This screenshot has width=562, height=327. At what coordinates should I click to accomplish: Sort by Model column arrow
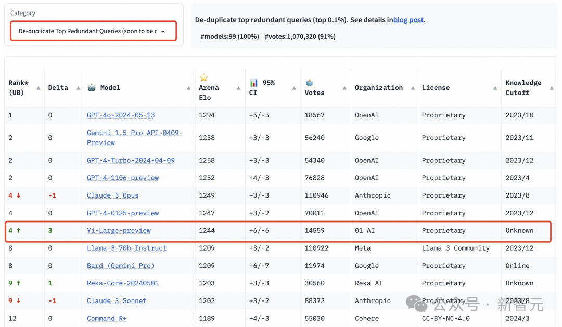pyautogui.click(x=188, y=88)
